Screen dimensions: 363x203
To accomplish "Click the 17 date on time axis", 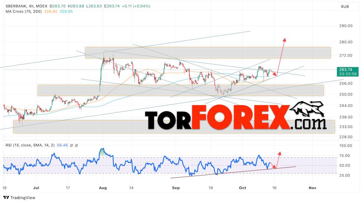I will point(67,188).
